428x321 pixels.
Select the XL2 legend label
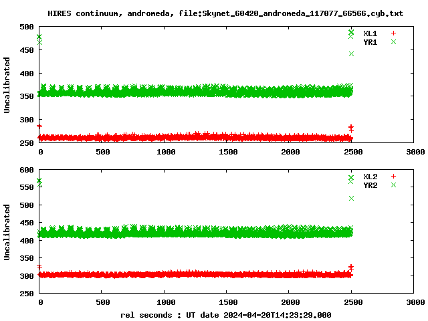tap(370, 177)
